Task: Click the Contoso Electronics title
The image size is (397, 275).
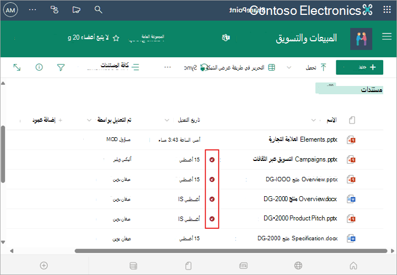Action: (305, 10)
